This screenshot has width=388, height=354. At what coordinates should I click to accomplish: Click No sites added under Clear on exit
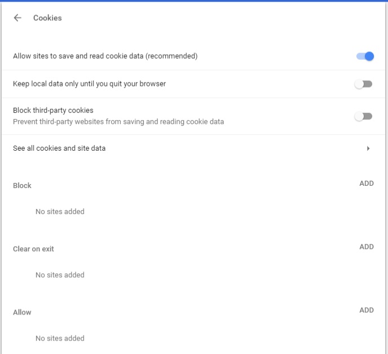[x=60, y=275]
